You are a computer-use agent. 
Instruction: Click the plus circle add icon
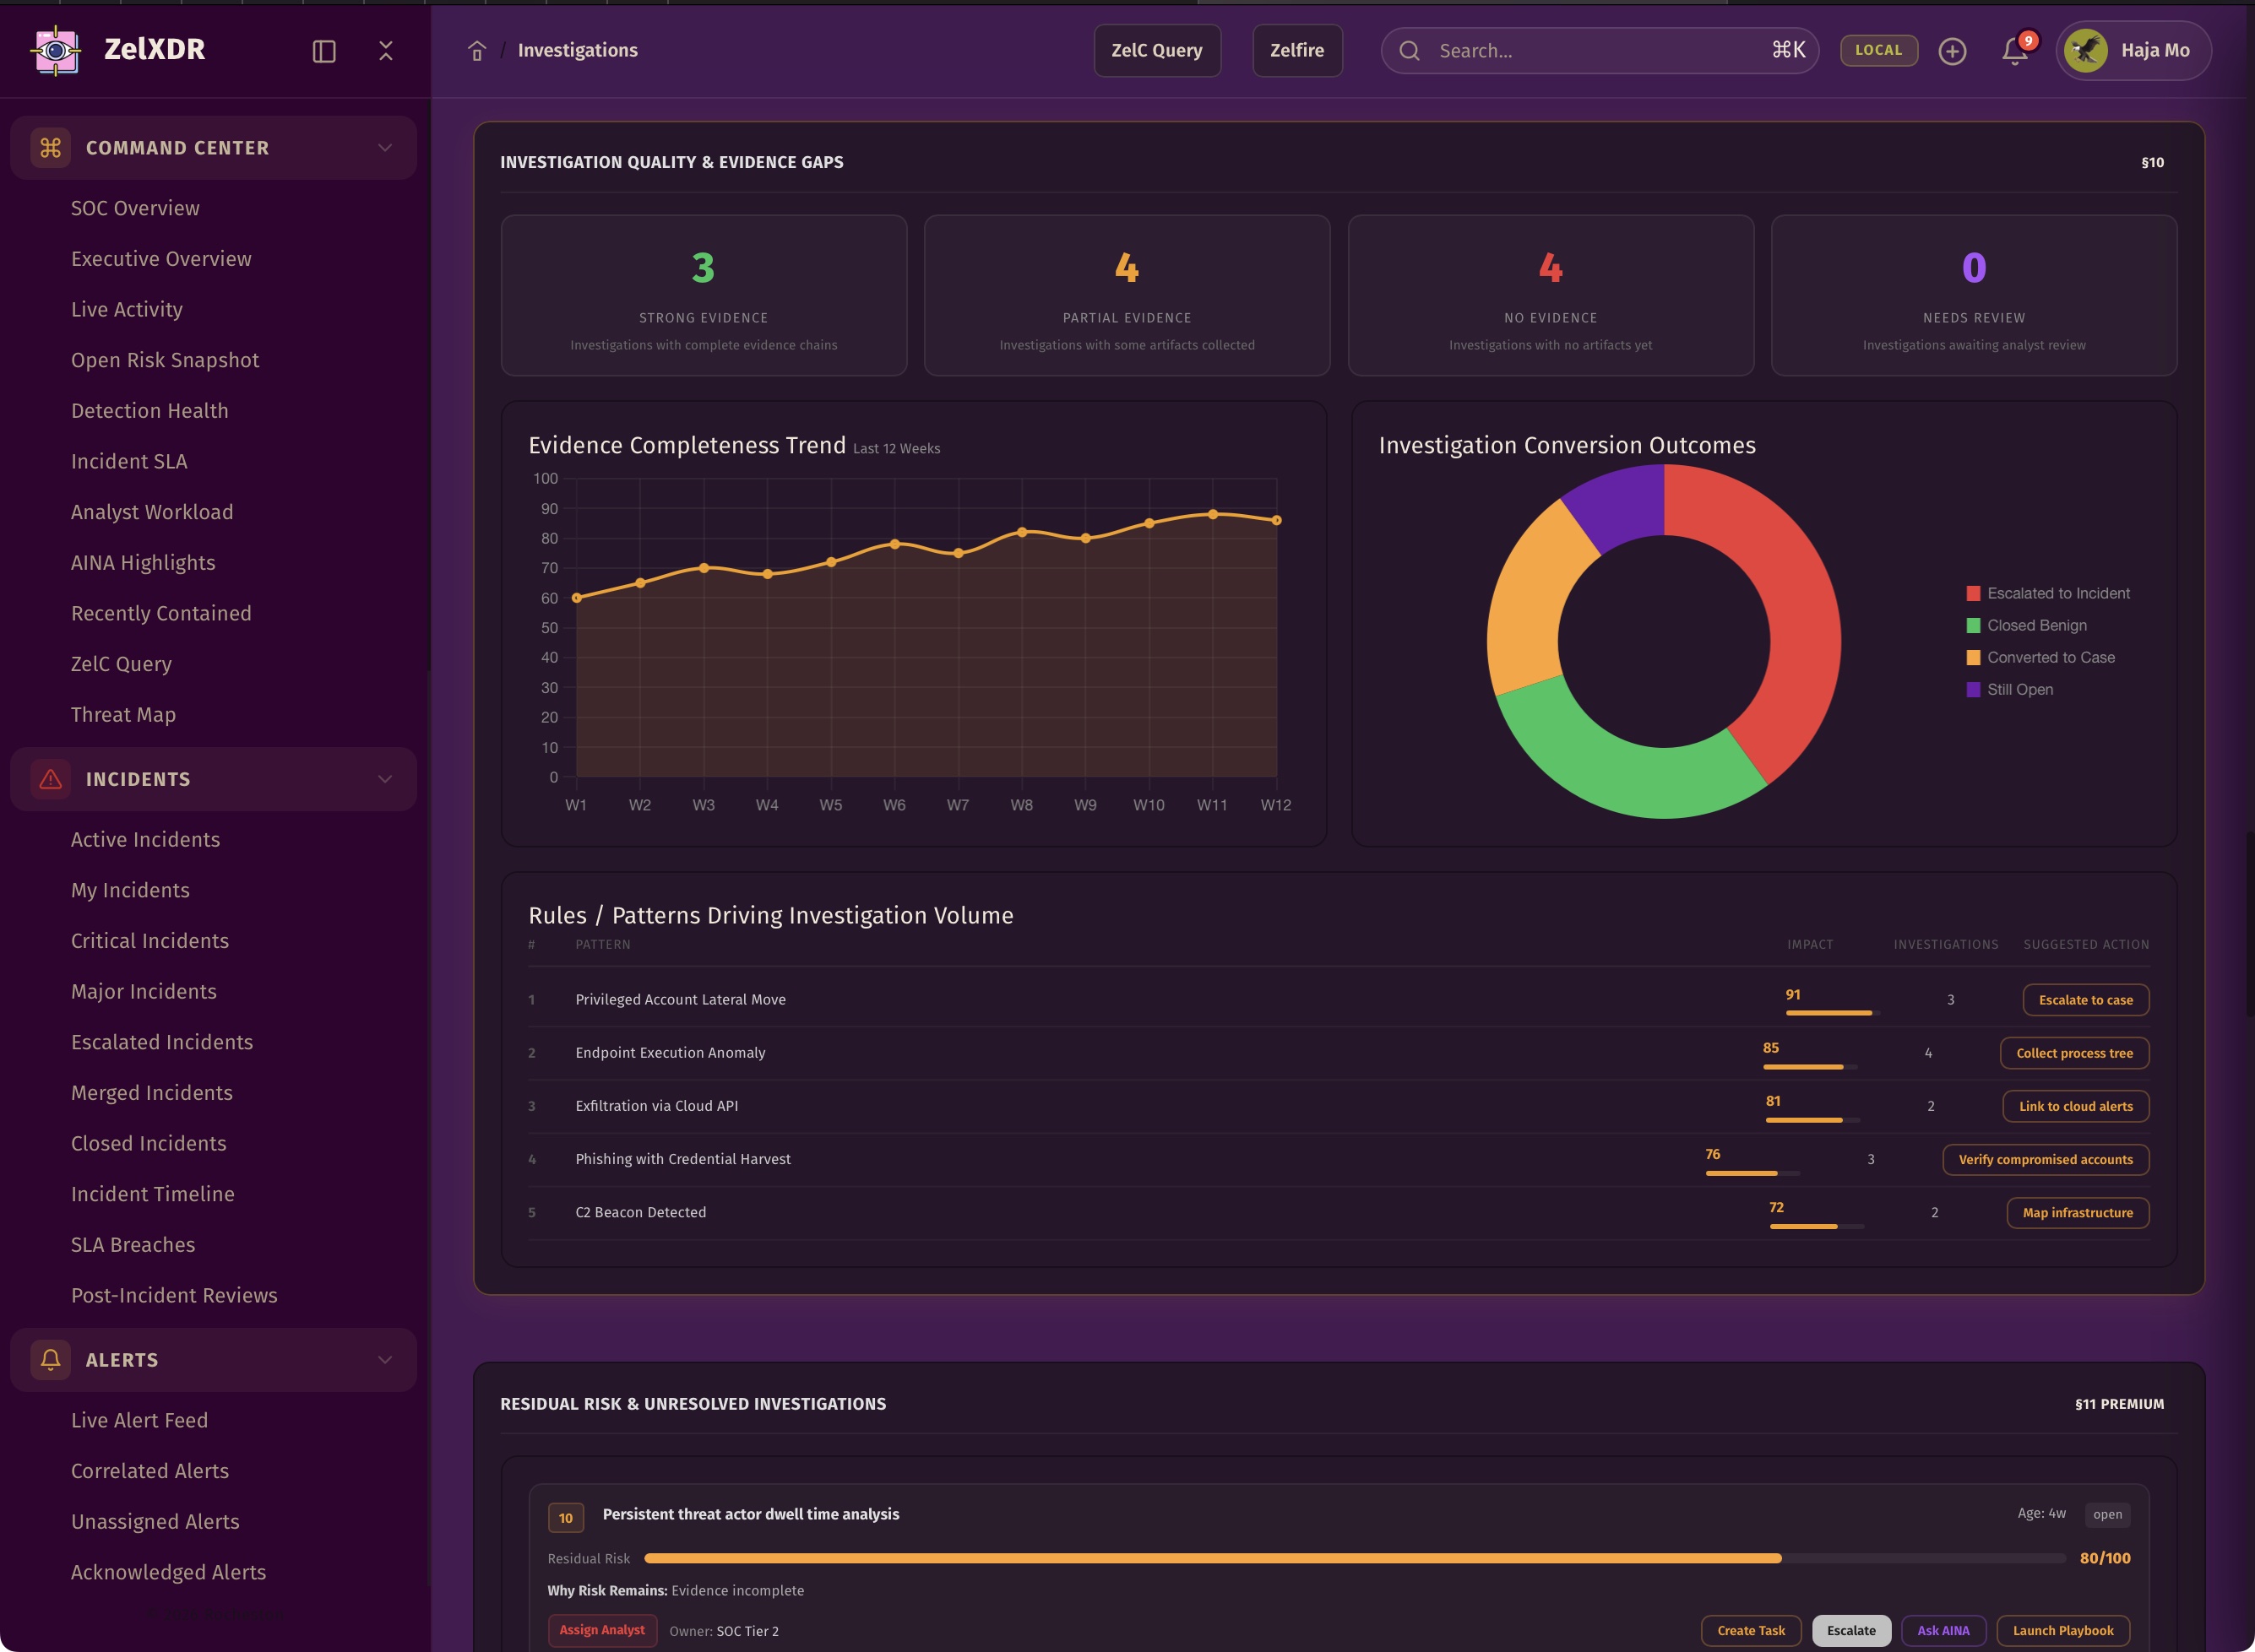click(1952, 51)
